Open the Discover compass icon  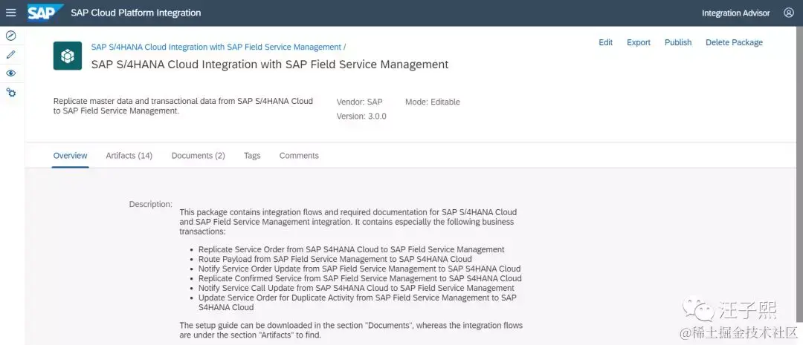tap(10, 36)
